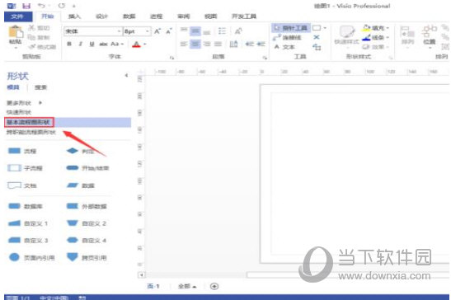Select the Connector tool (连接线)
This screenshot has width=451, height=300.
click(288, 37)
